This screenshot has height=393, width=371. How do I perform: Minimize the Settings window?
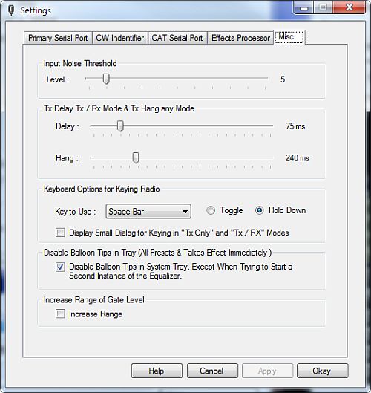(x=304, y=8)
